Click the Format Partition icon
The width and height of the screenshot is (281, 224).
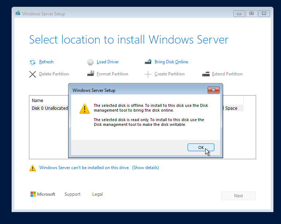click(90, 74)
